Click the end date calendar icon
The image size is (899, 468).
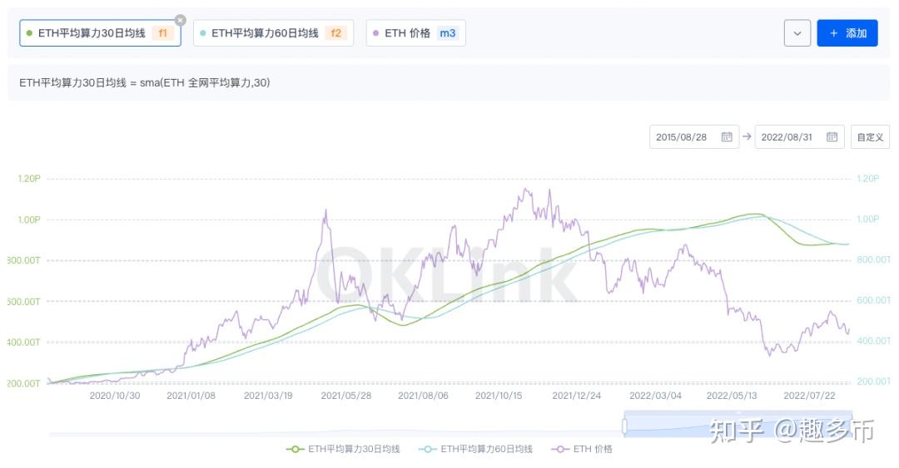(832, 137)
